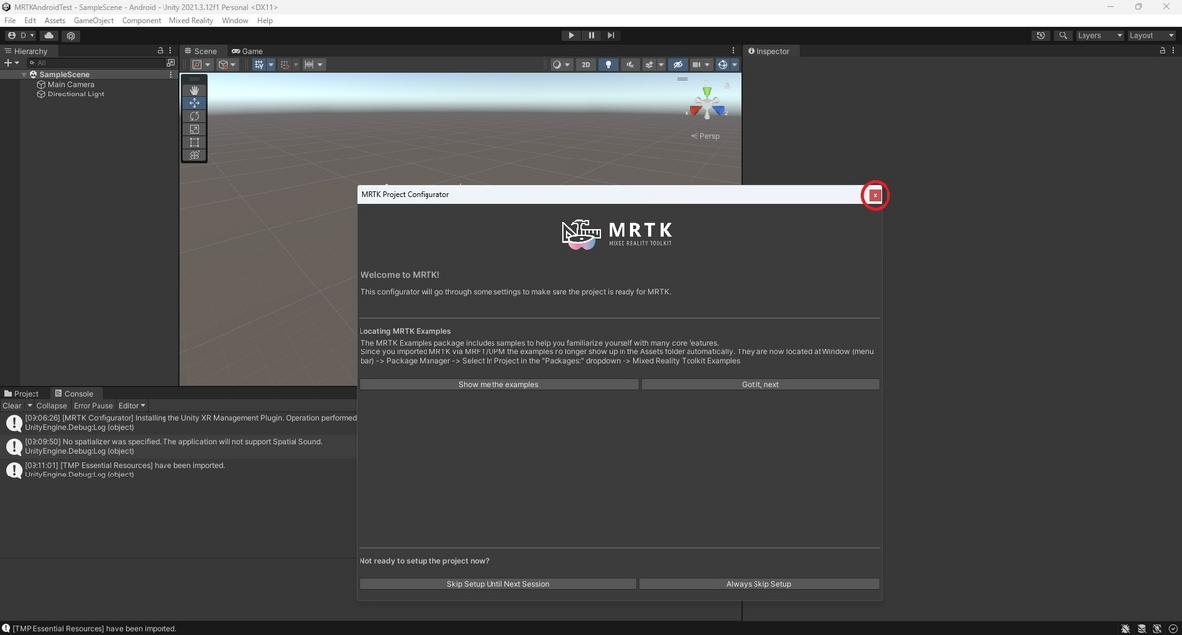
Task: Open the global Search magnifier icon
Action: (x=1063, y=35)
